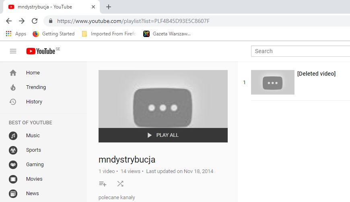Open the YouTube hamburger guide menu
Viewport: 350px width, 202px height.
coord(13,51)
